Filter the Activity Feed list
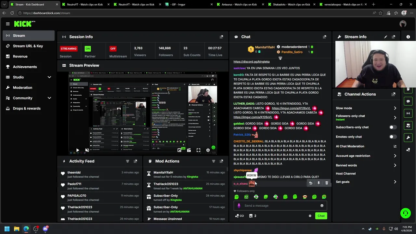This screenshot has height=234, width=416. (127, 161)
